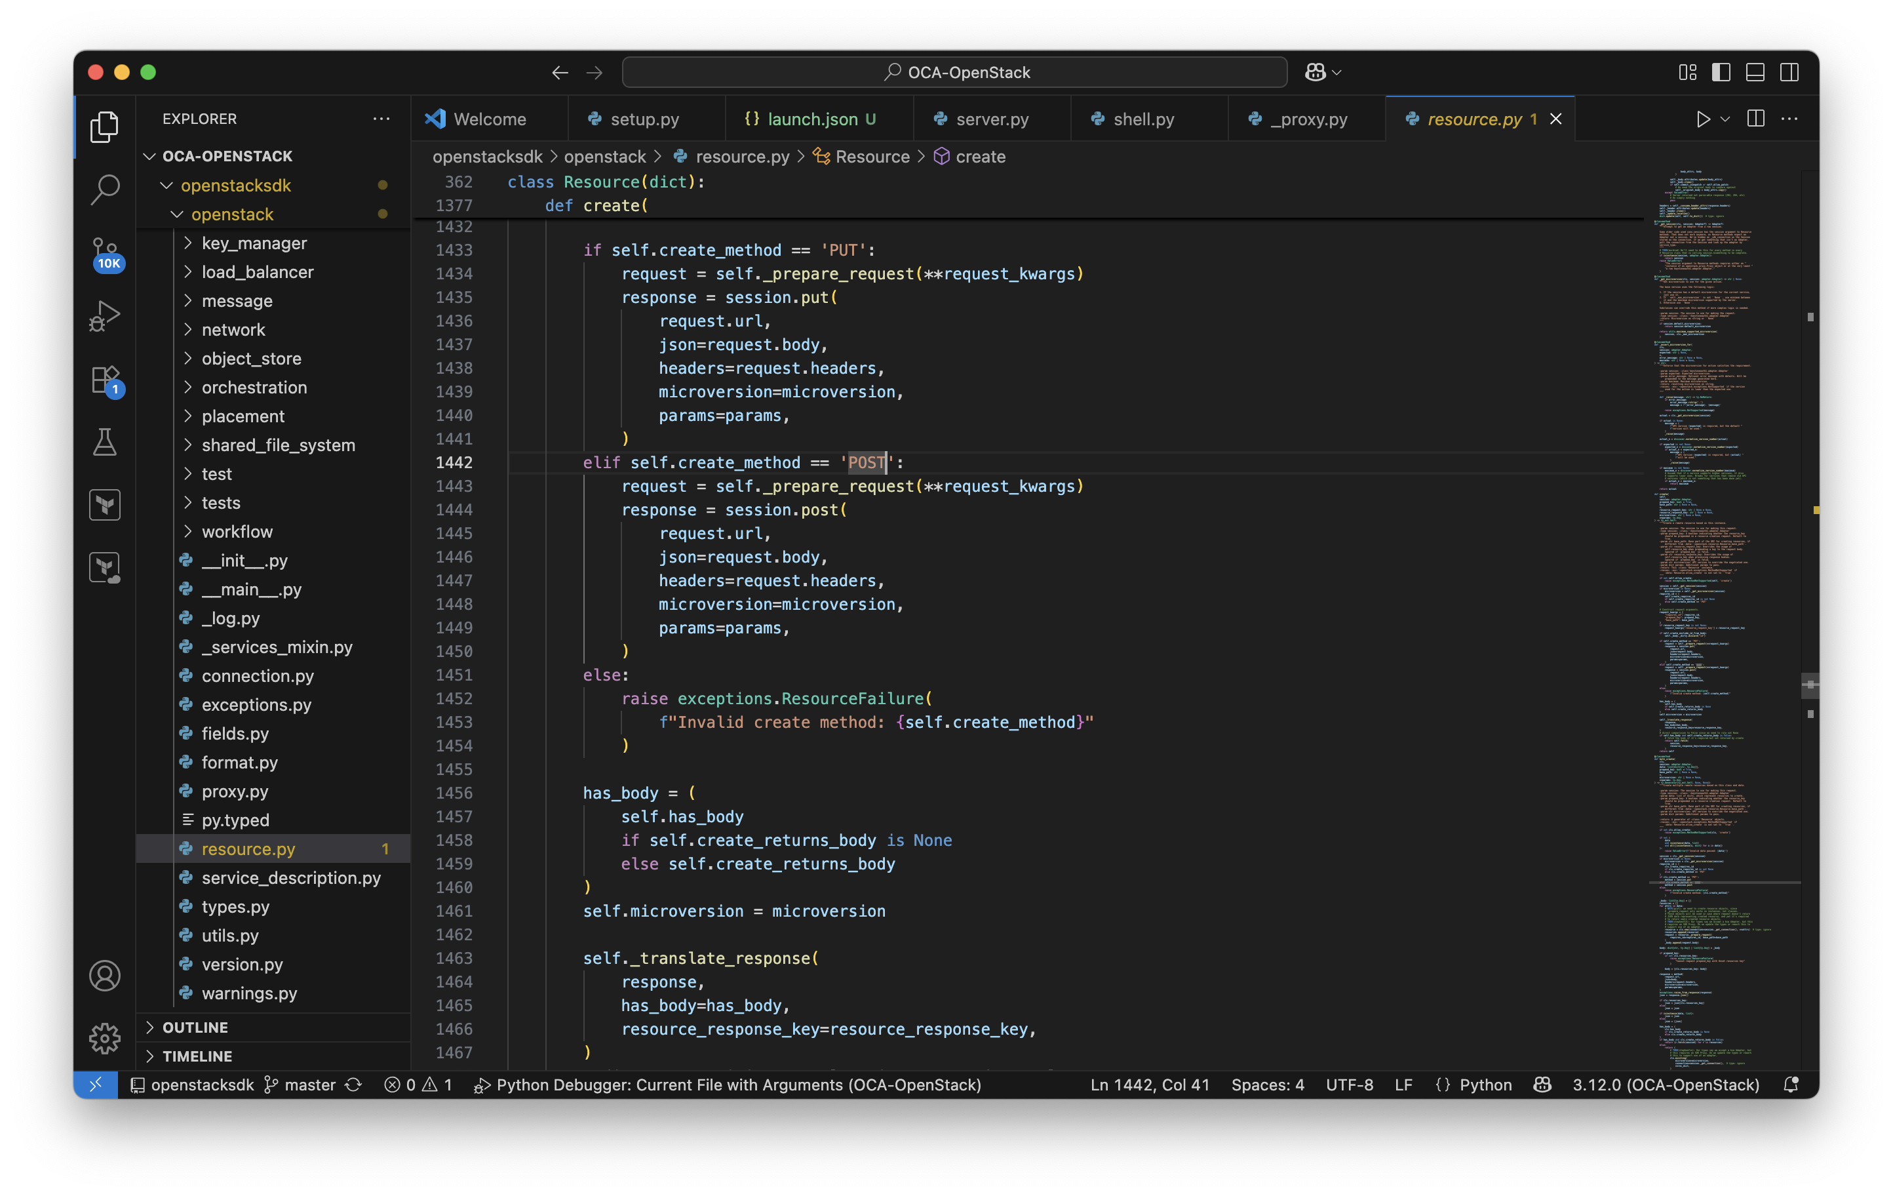
Task: Open the Accounts icon in activity bar
Action: pos(105,976)
